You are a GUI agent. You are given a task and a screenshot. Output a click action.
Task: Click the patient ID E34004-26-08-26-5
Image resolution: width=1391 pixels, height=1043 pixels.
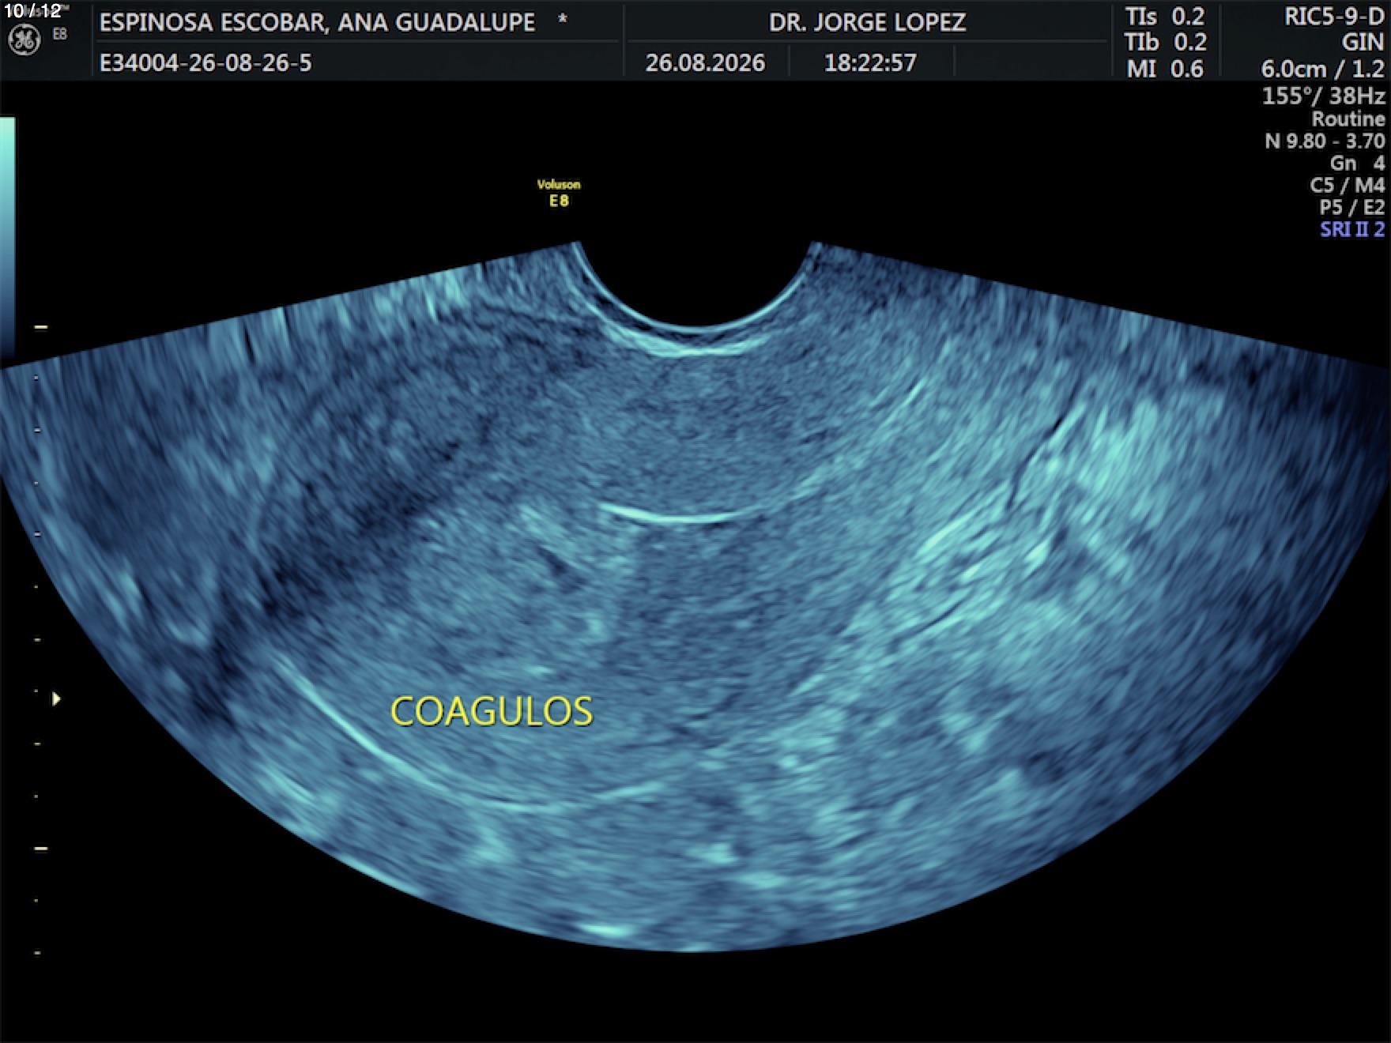[205, 62]
